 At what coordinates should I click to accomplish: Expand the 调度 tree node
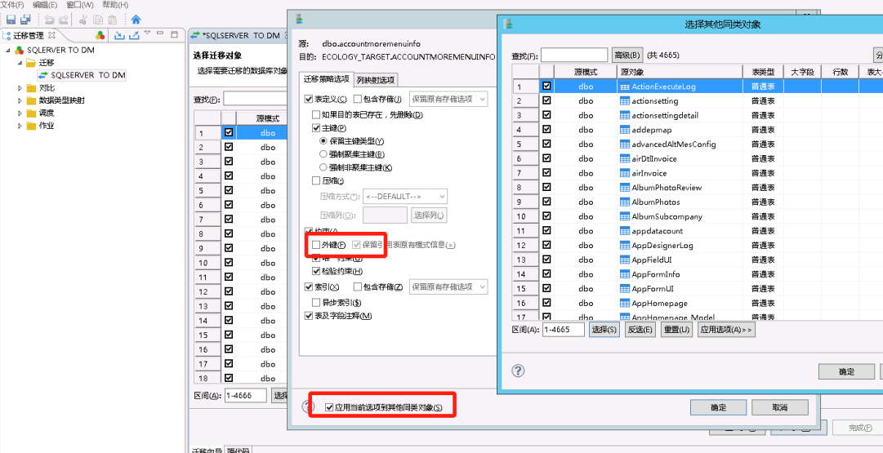20,113
